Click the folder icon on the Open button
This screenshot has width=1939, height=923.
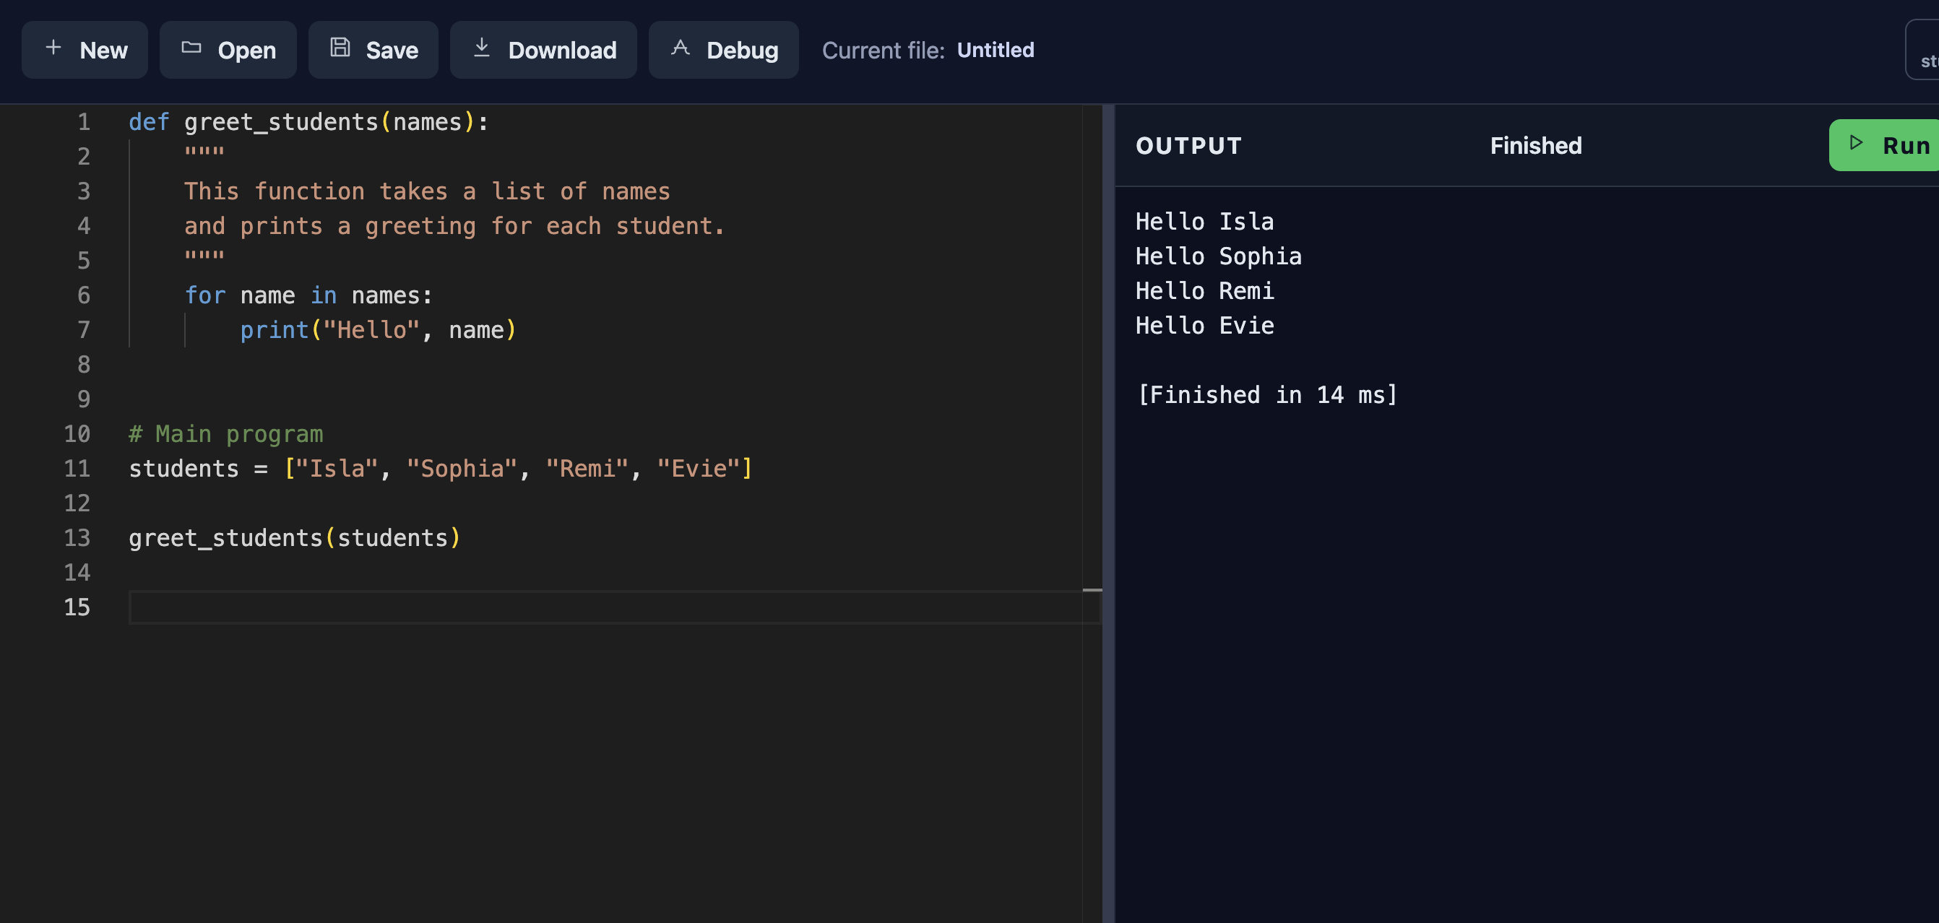coord(191,48)
